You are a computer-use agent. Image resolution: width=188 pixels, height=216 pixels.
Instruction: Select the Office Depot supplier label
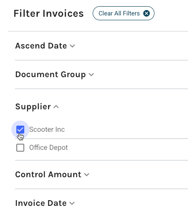[x=49, y=148]
